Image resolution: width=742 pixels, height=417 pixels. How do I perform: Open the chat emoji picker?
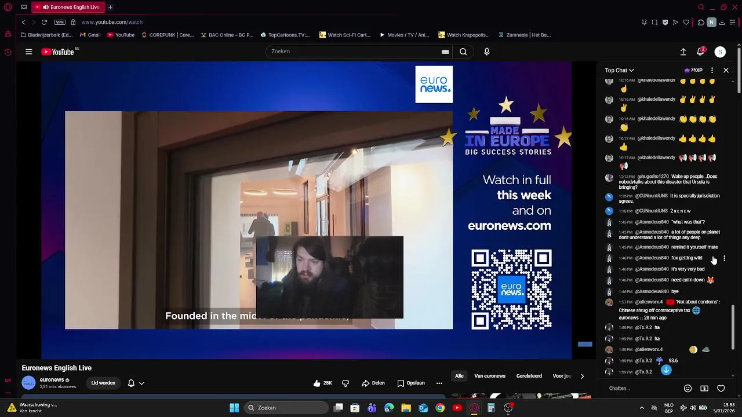click(x=688, y=389)
